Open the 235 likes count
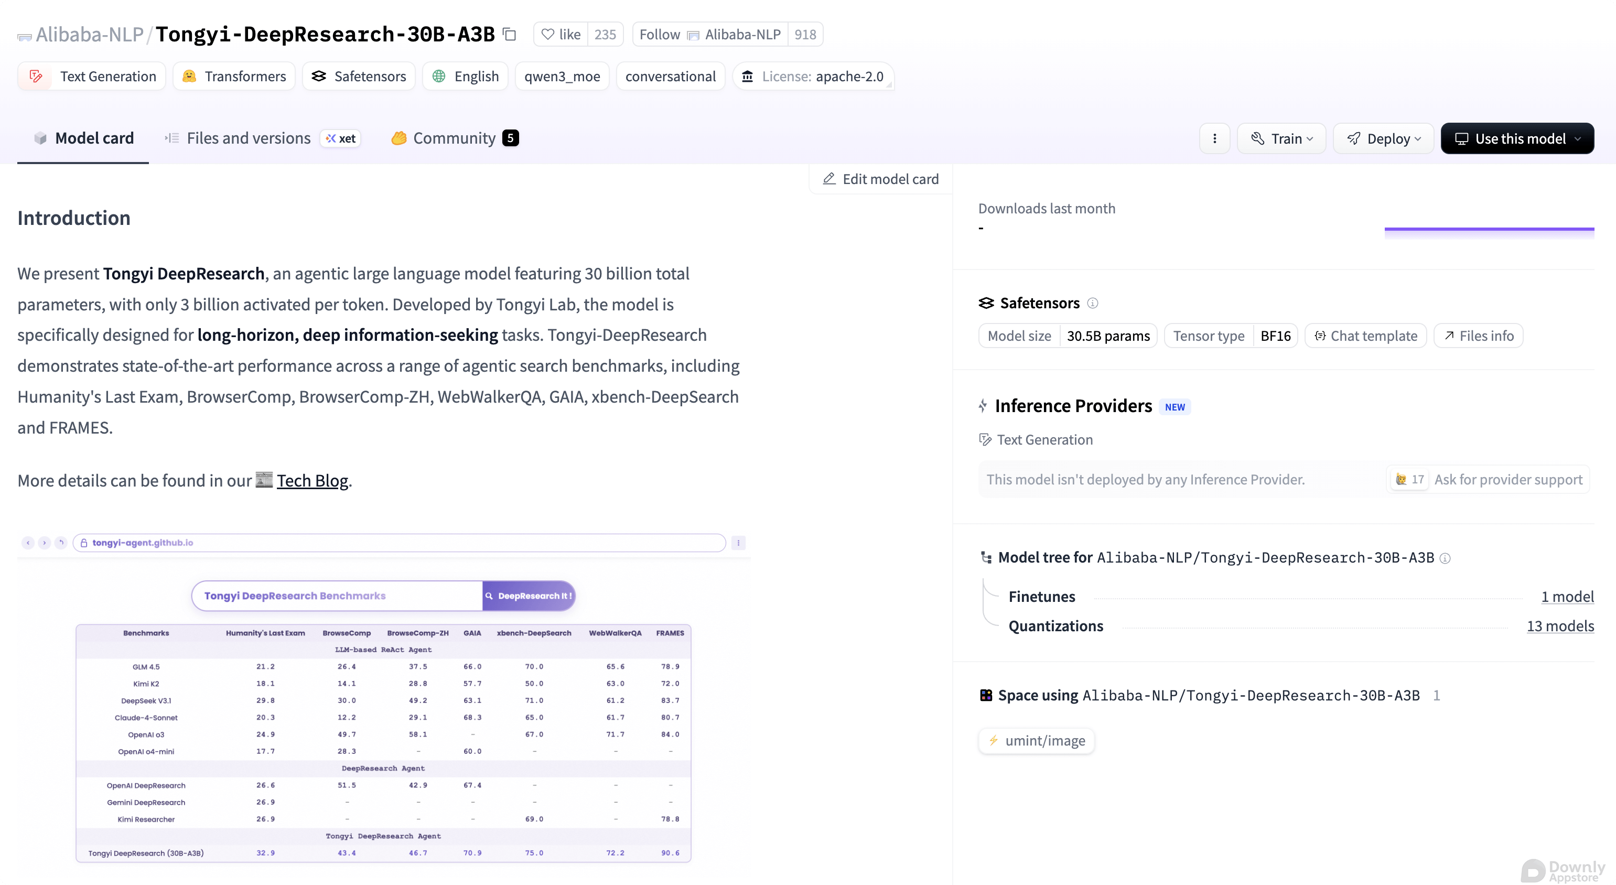1616x885 pixels. click(x=605, y=35)
